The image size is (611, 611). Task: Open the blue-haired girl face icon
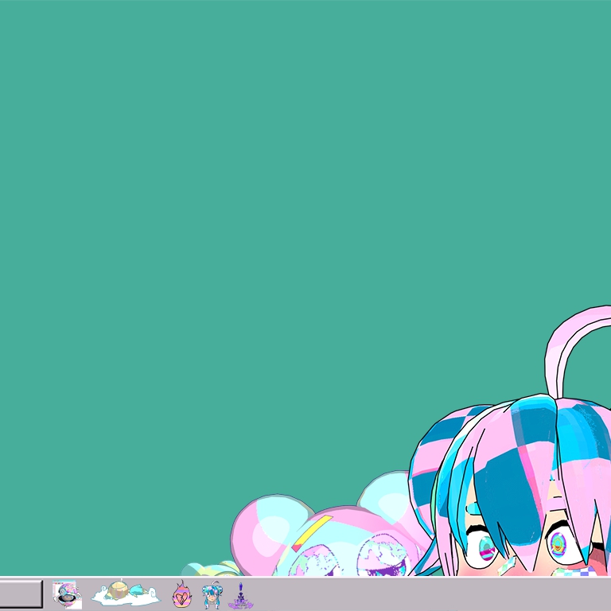pos(212,595)
